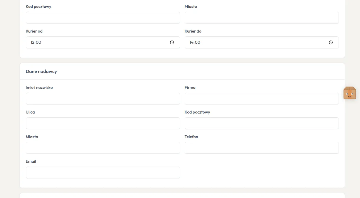The height and width of the screenshot is (198, 360).
Task: Select the Dane nadawcy section heading
Action: [41, 72]
